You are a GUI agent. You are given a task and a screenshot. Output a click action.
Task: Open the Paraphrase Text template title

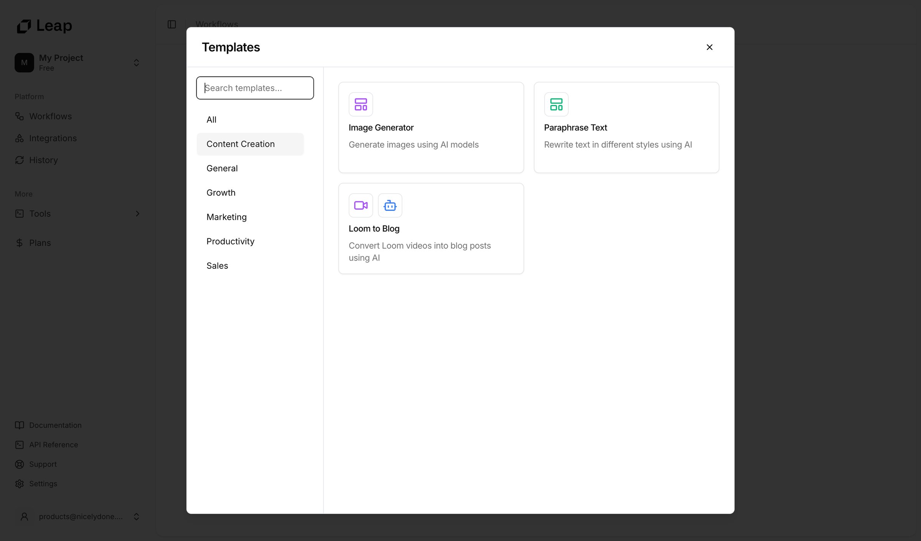(x=575, y=128)
